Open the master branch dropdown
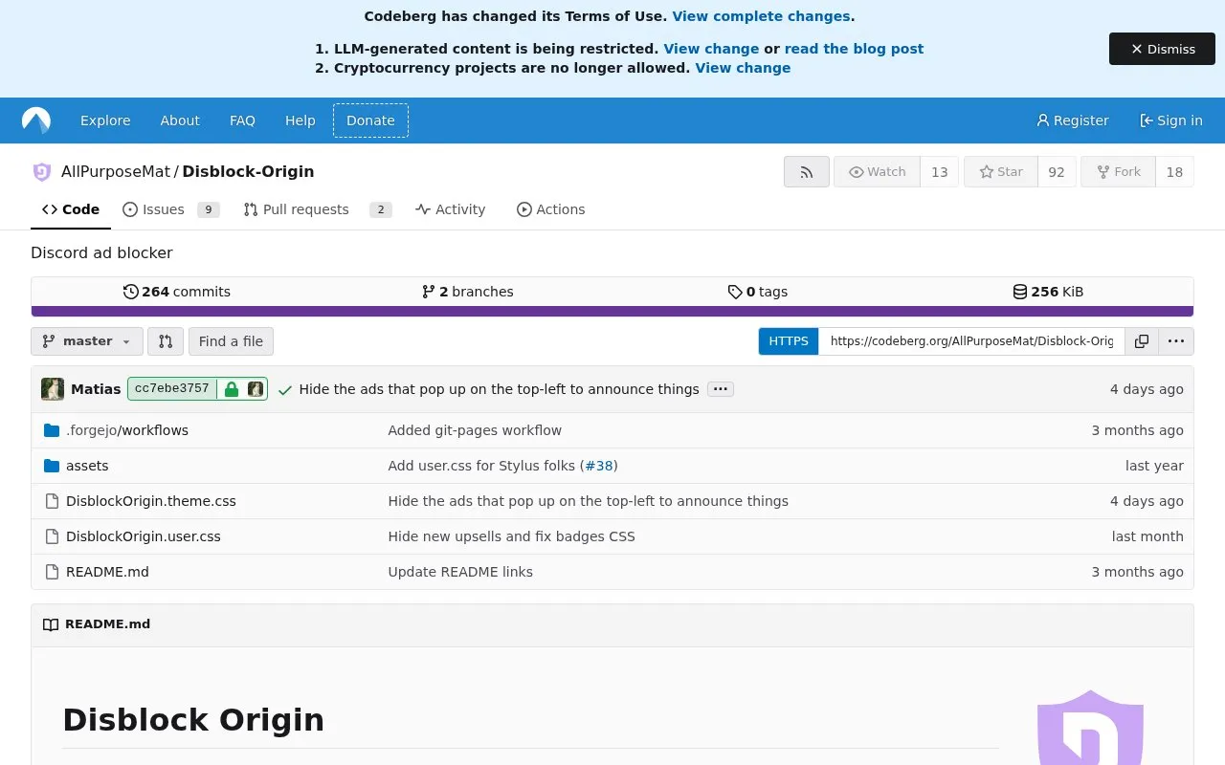The height and width of the screenshot is (765, 1225). coord(87,341)
